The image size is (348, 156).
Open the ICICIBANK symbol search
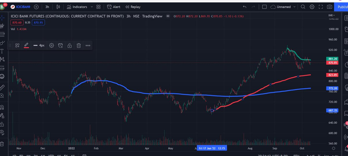tap(20, 7)
